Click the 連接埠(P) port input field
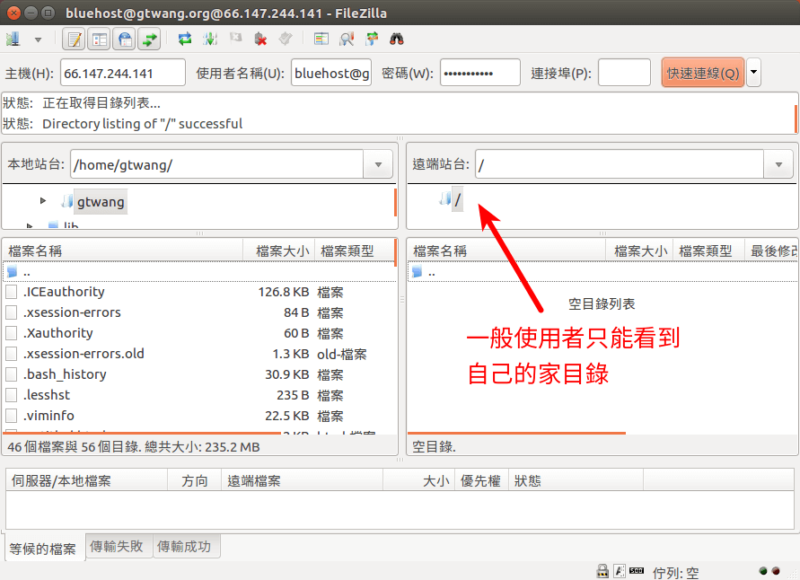Image resolution: width=800 pixels, height=580 pixels. [624, 73]
